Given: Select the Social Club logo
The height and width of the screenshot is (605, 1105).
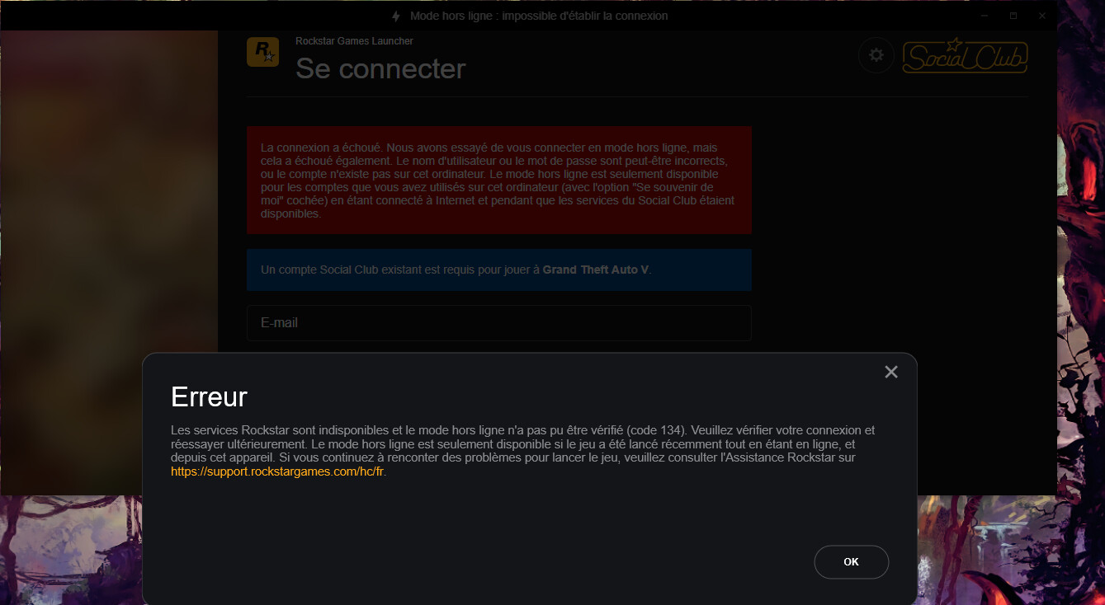Looking at the screenshot, I should 964,56.
